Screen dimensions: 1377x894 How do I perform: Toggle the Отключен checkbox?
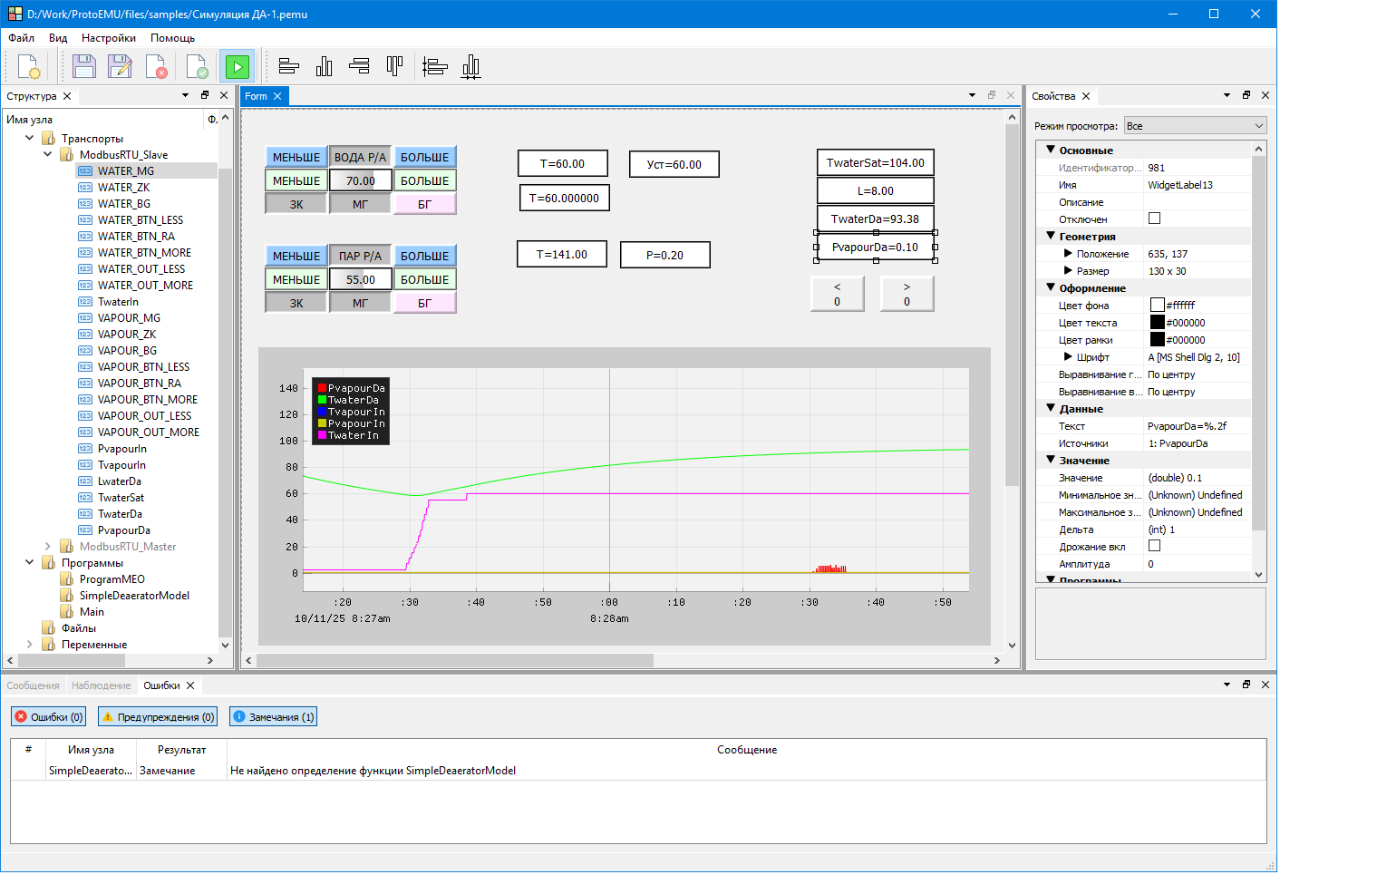coord(1154,219)
